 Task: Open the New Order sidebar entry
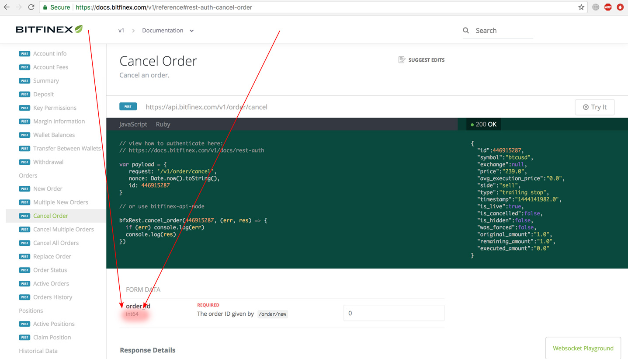pos(48,188)
